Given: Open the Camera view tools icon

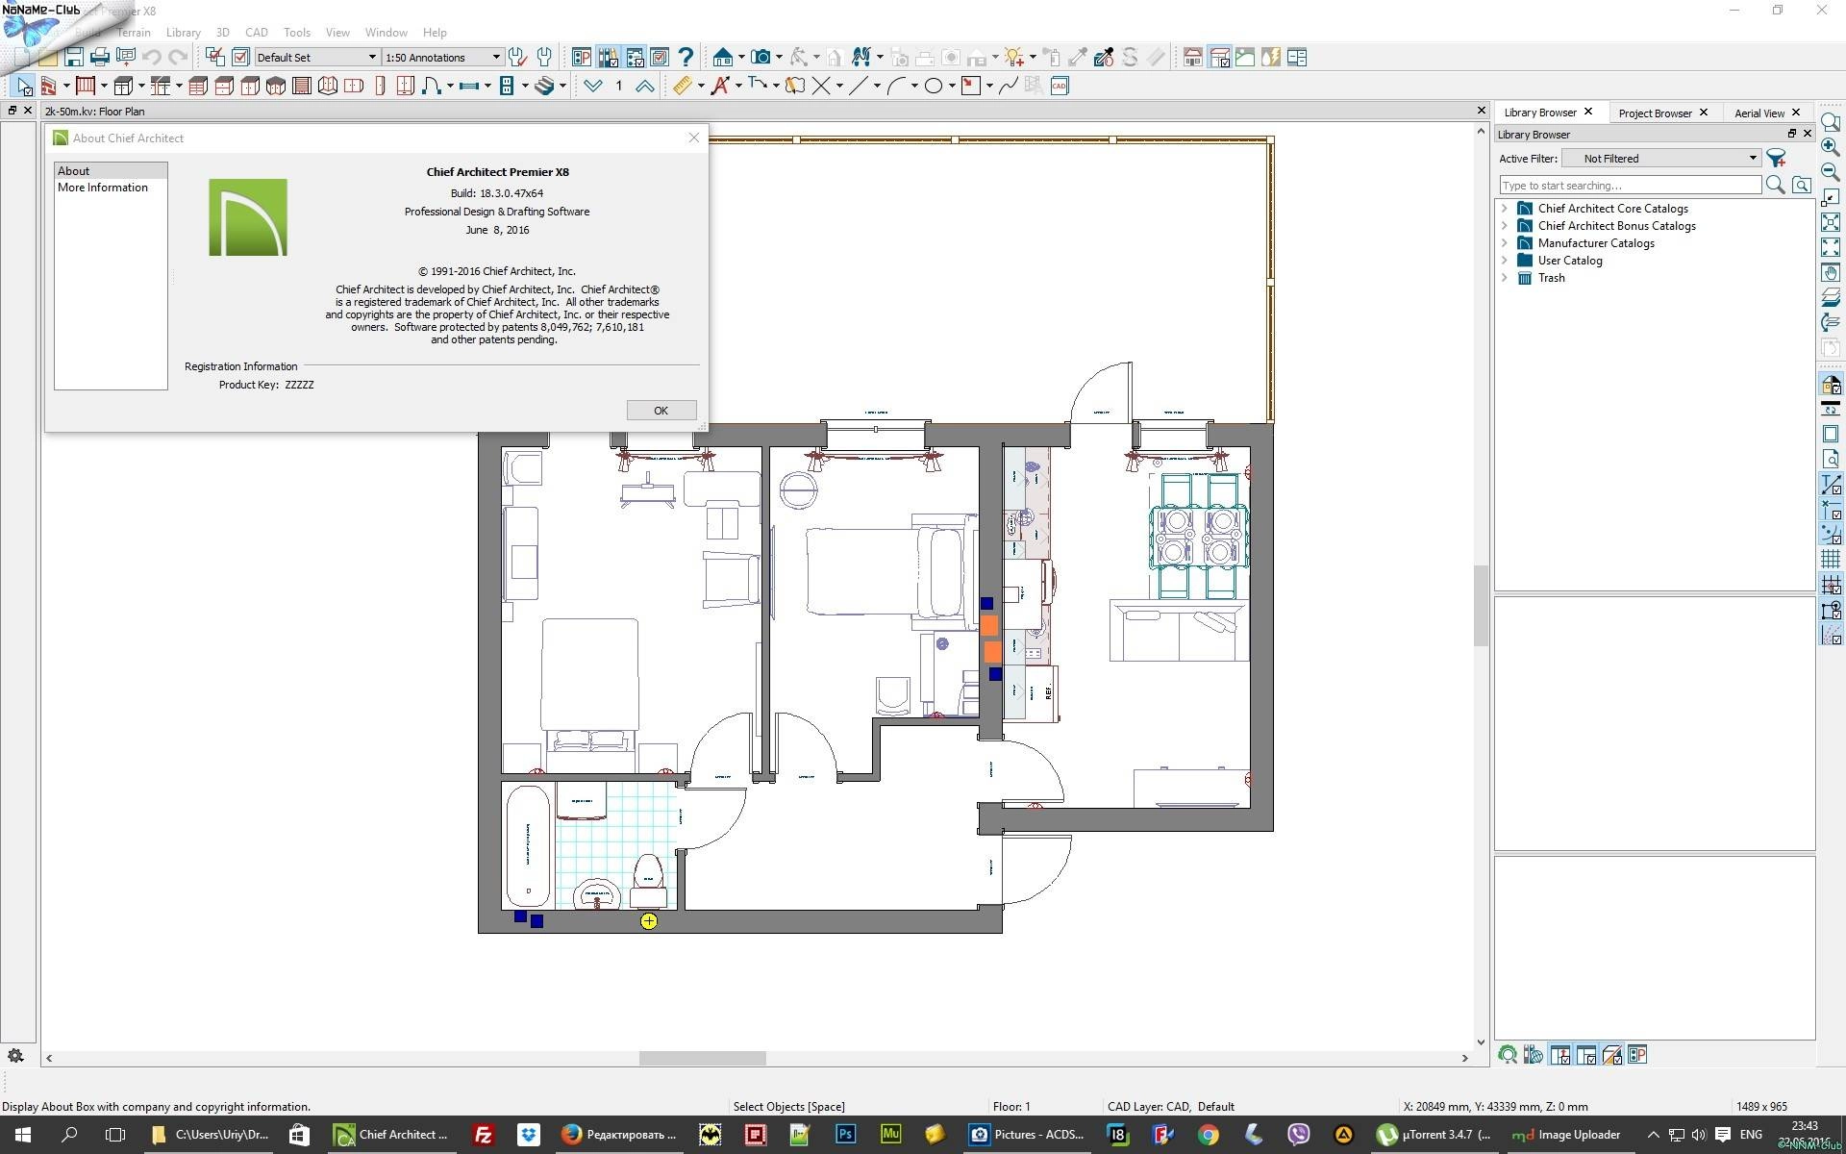Looking at the screenshot, I should [x=761, y=58].
